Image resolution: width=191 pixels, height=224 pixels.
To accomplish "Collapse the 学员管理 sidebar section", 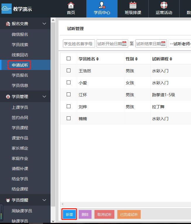I will click(x=44, y=97).
